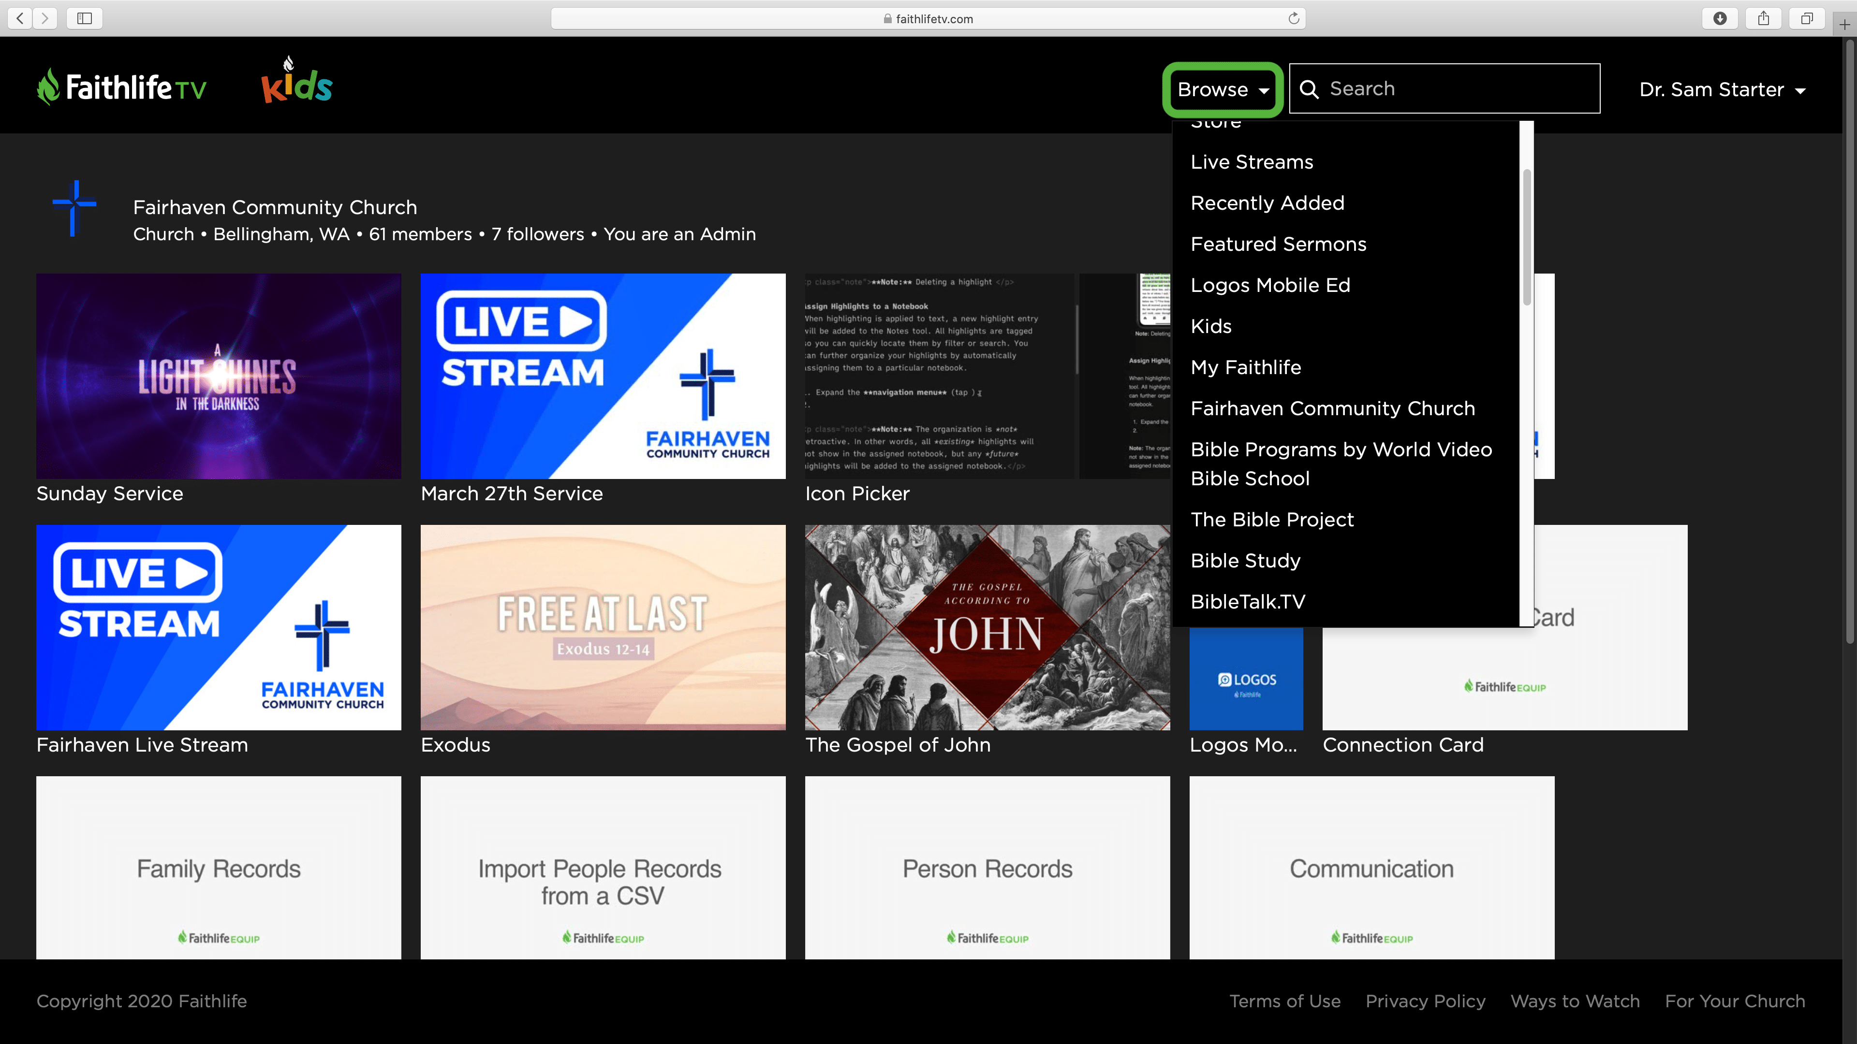The image size is (1857, 1044).
Task: Click the Safari back arrow
Action: coord(20,18)
